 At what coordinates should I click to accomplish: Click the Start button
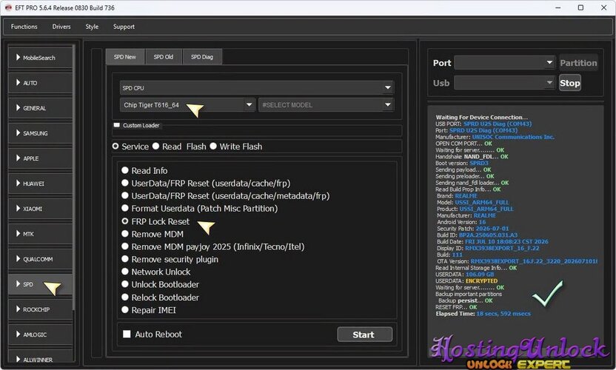pyautogui.click(x=364, y=334)
